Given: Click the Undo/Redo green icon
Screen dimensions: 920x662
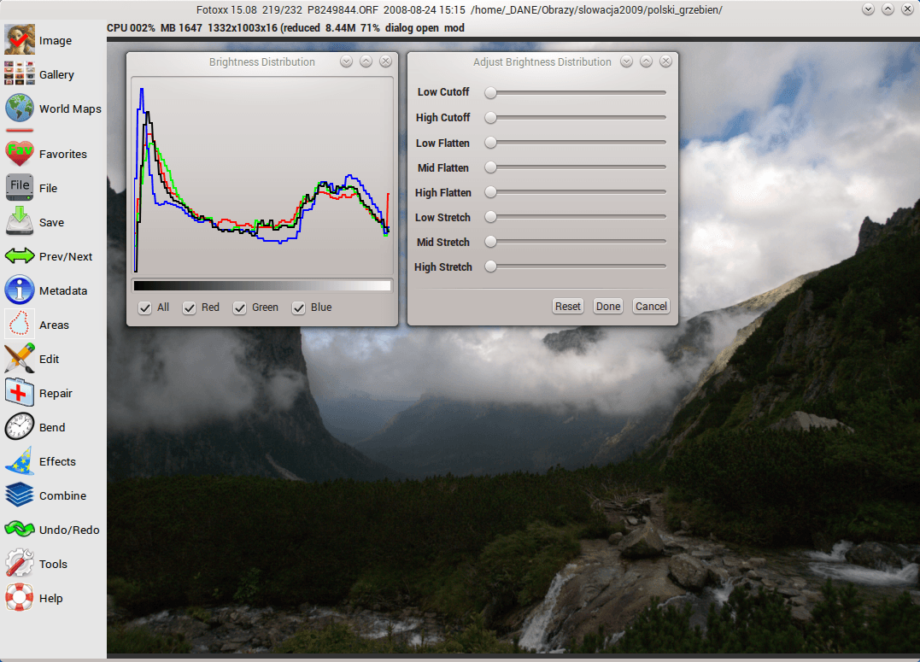Looking at the screenshot, I should (x=20, y=529).
